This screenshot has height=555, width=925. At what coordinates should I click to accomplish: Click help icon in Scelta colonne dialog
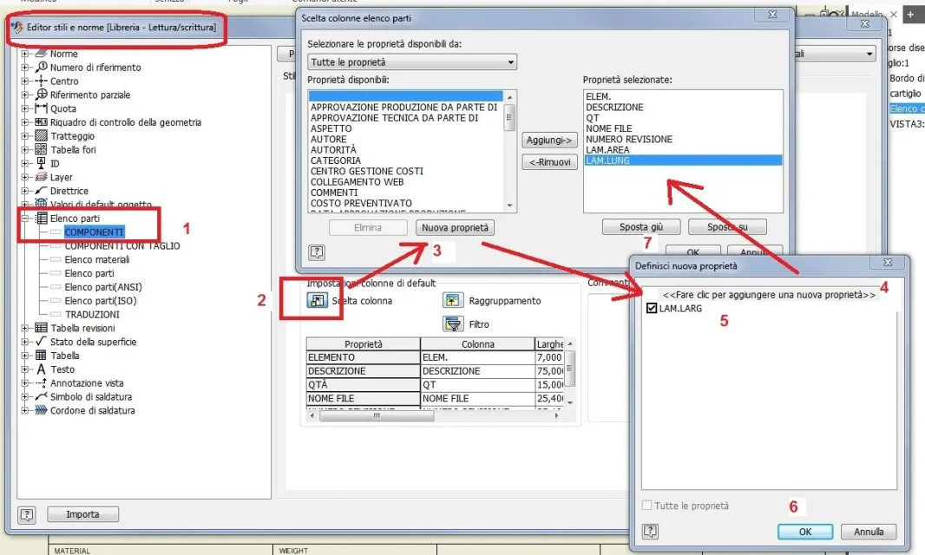click(x=317, y=252)
